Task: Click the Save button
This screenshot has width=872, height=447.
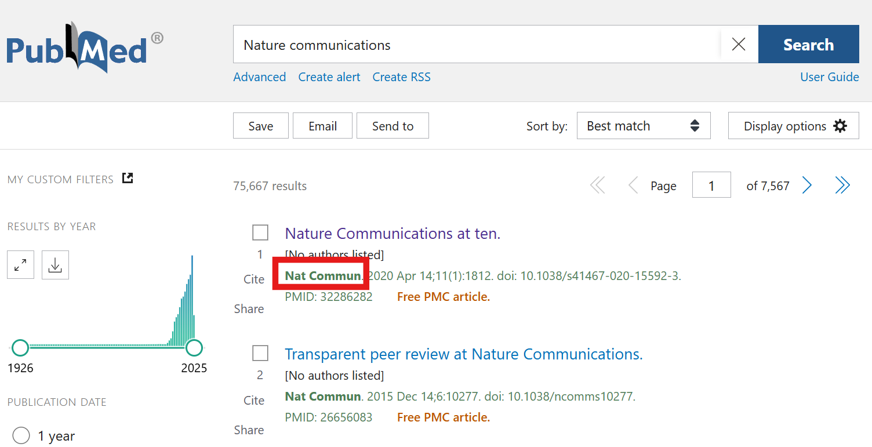Action: (261, 126)
